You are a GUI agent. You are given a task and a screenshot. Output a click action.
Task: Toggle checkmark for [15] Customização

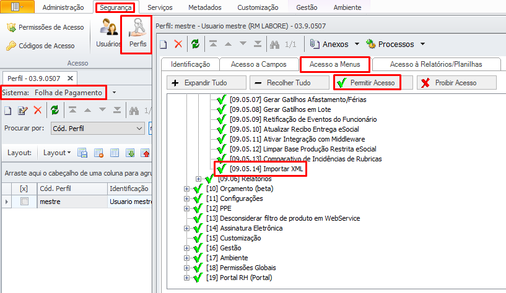point(198,238)
